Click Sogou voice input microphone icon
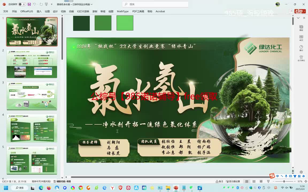This screenshot has height=192, width=308. [286, 176]
